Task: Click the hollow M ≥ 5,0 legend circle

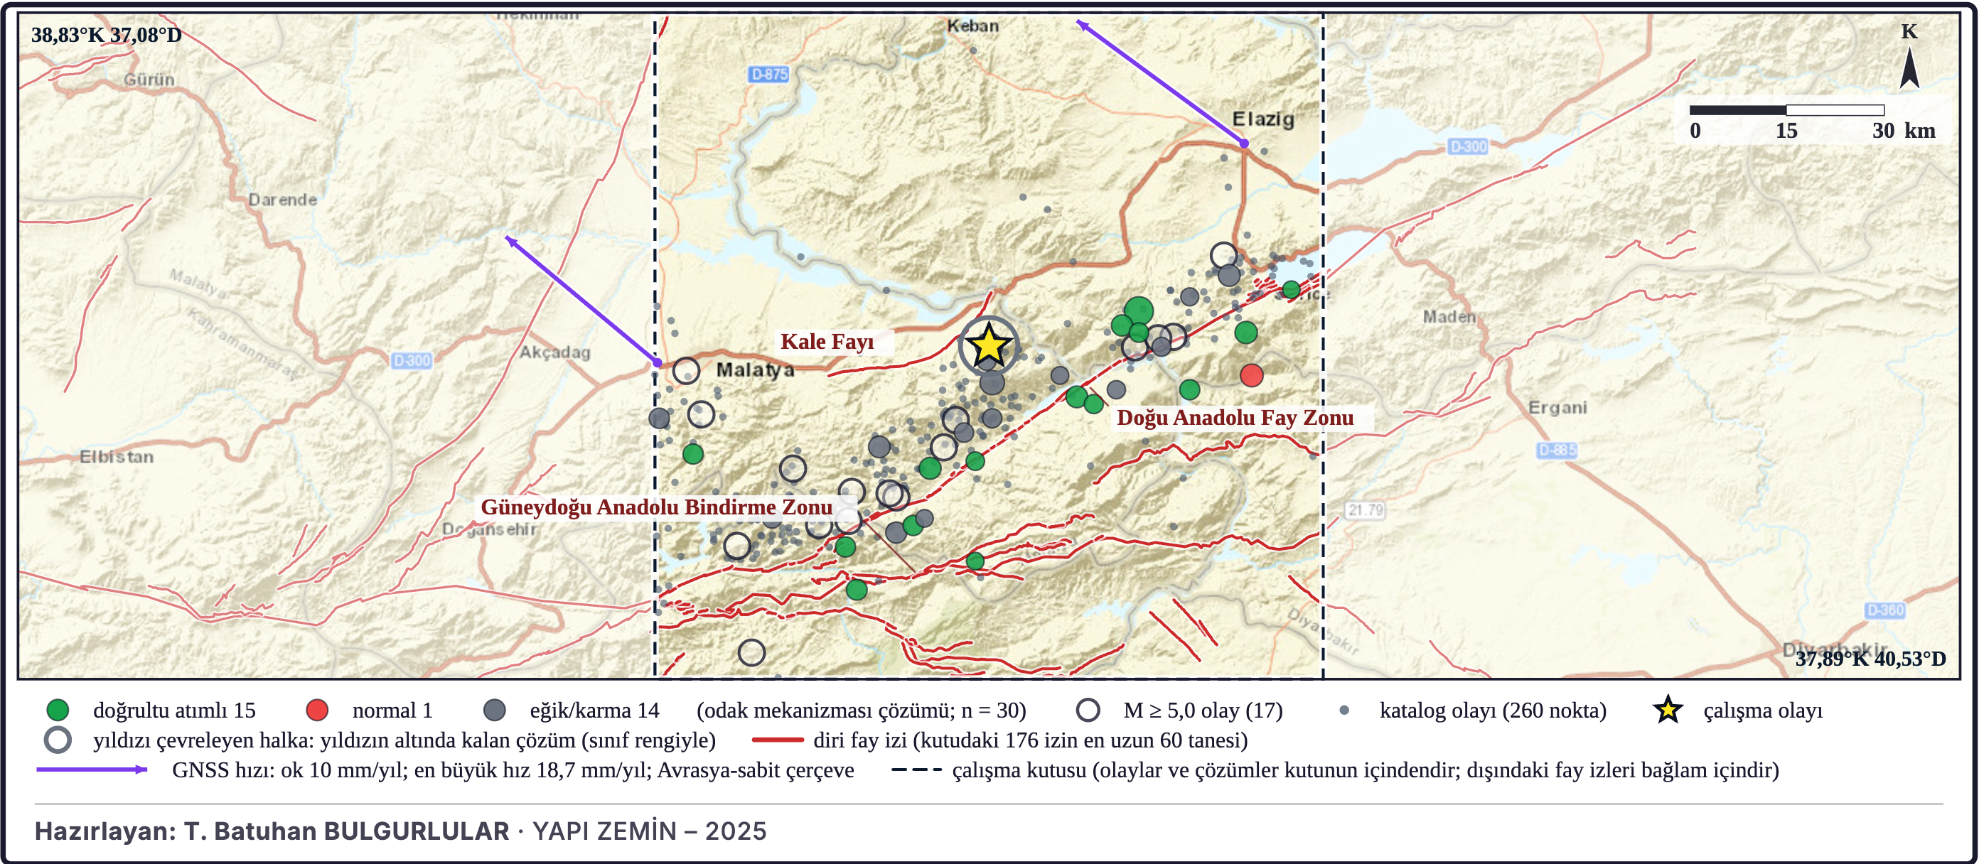Action: coord(1088,711)
